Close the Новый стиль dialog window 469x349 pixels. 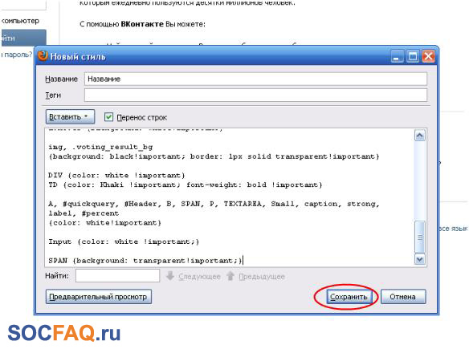428,56
